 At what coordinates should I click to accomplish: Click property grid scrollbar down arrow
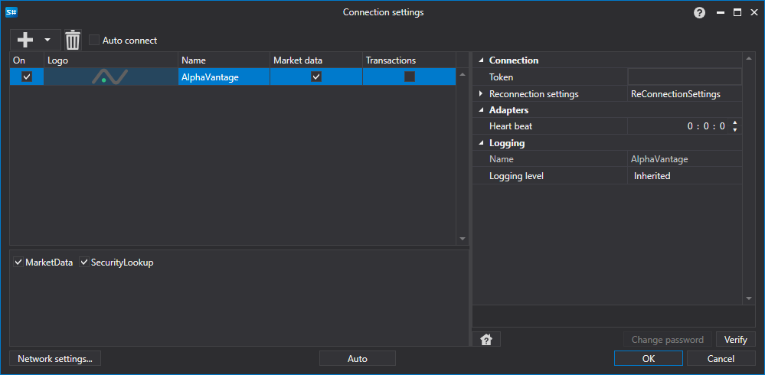pos(749,298)
